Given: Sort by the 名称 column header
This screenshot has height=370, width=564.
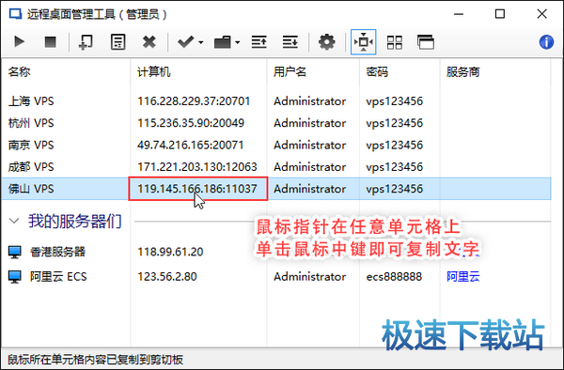Looking at the screenshot, I should coord(20,72).
